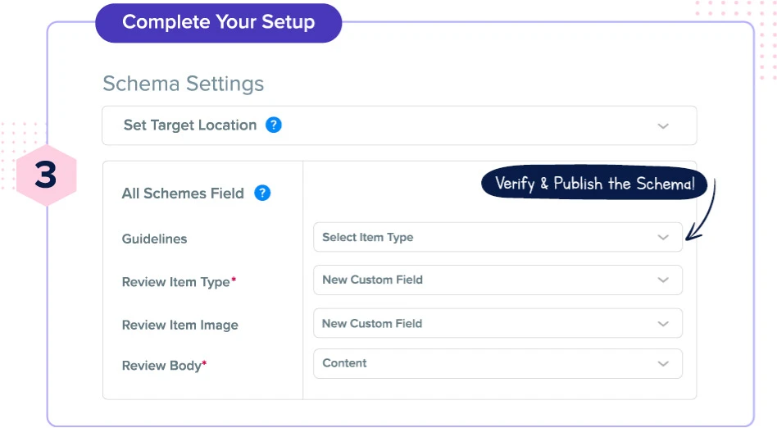Click the Verify & Publish the Schema! callout
Viewport: 777px width, 428px height.
(x=594, y=184)
